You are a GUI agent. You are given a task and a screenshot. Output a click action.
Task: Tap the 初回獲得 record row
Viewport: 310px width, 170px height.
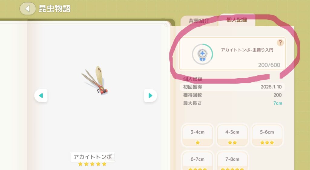pyautogui.click(x=232, y=87)
